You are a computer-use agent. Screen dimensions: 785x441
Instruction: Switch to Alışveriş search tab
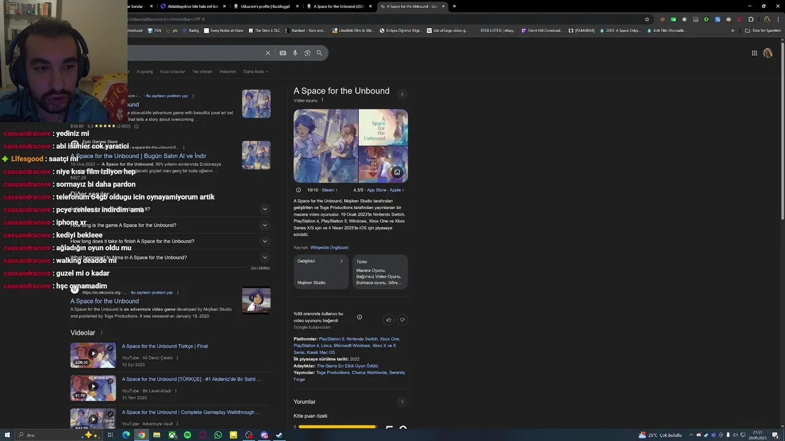coord(145,72)
